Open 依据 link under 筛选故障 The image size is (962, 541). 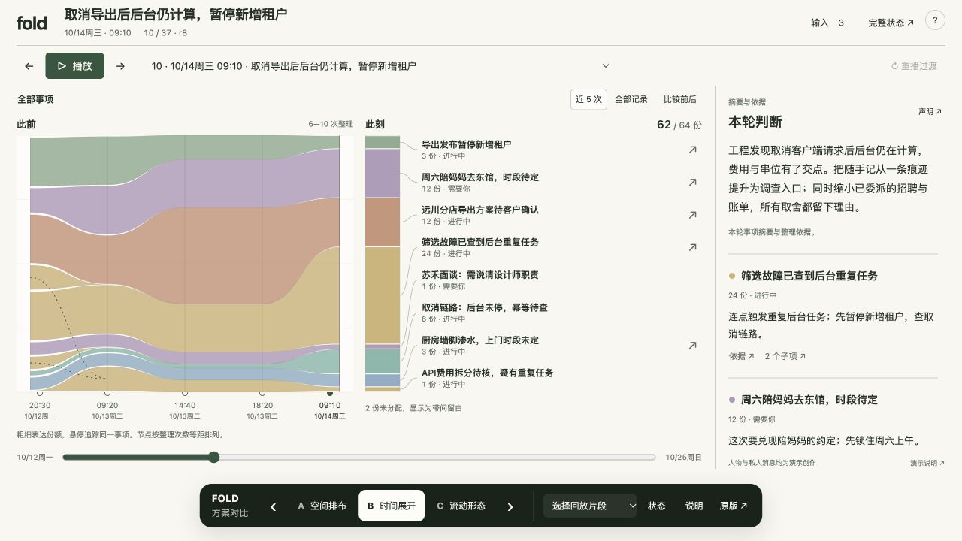click(741, 356)
